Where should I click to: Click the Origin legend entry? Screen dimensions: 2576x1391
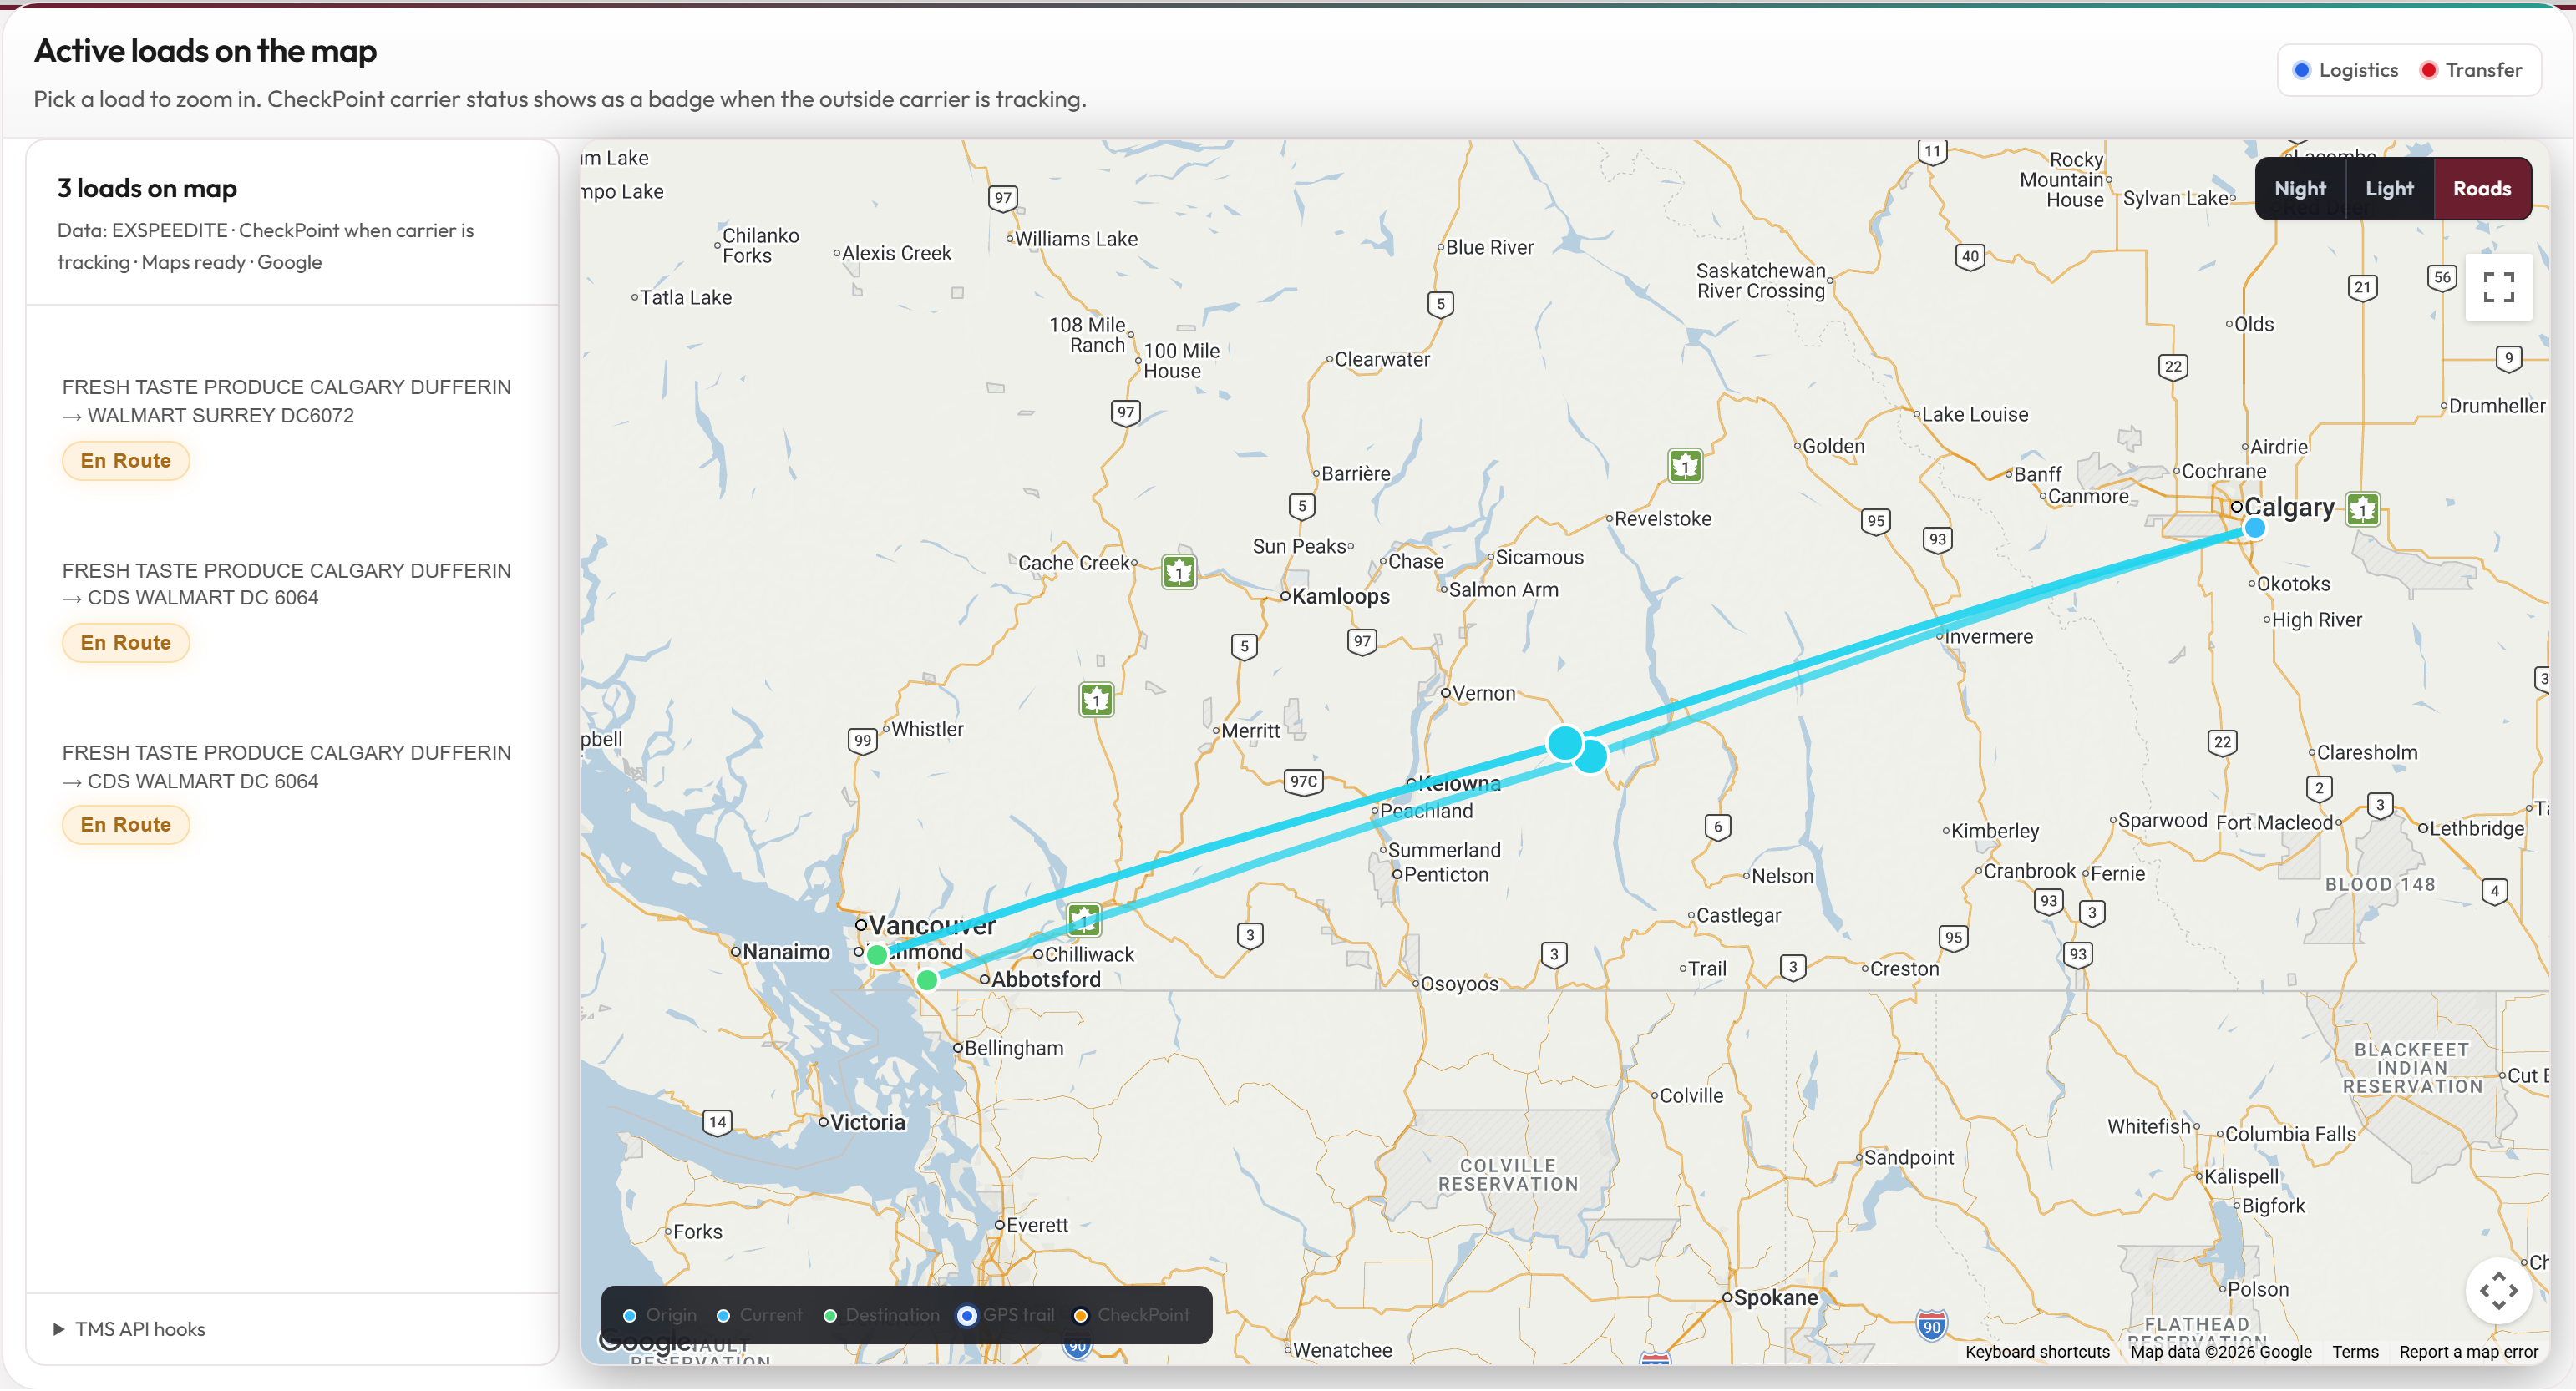coord(659,1315)
